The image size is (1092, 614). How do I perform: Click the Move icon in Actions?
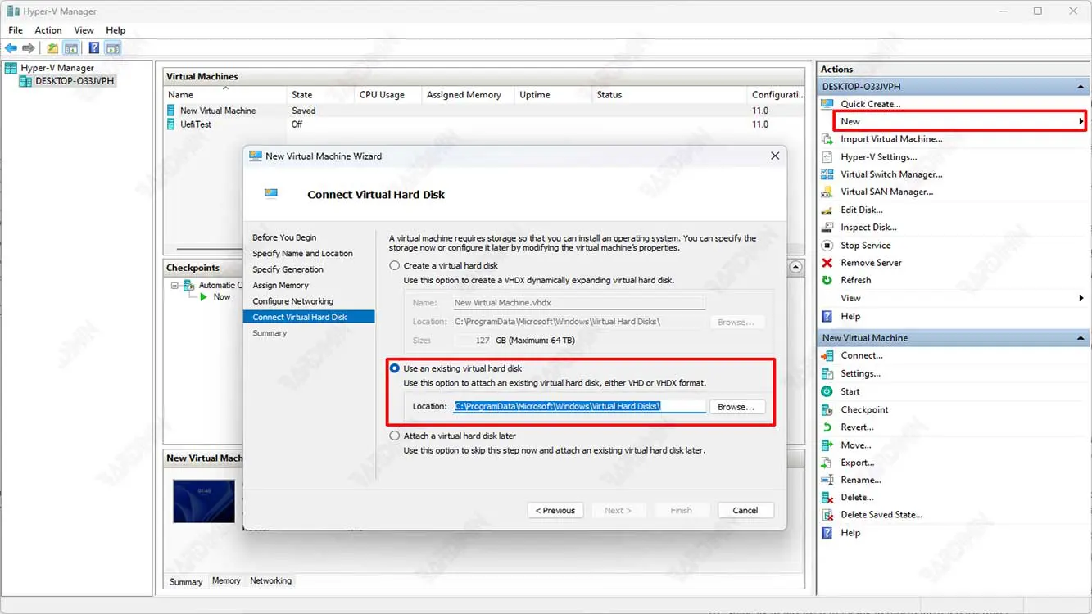[827, 445]
